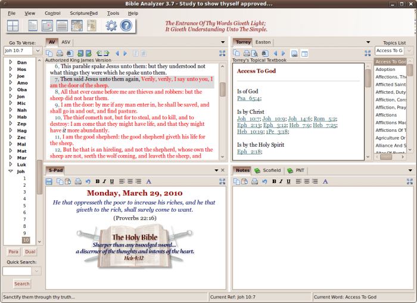Open the dictionary pane tab list arrow
Image resolution: width=417 pixels, height=303 pixels.
[368, 42]
